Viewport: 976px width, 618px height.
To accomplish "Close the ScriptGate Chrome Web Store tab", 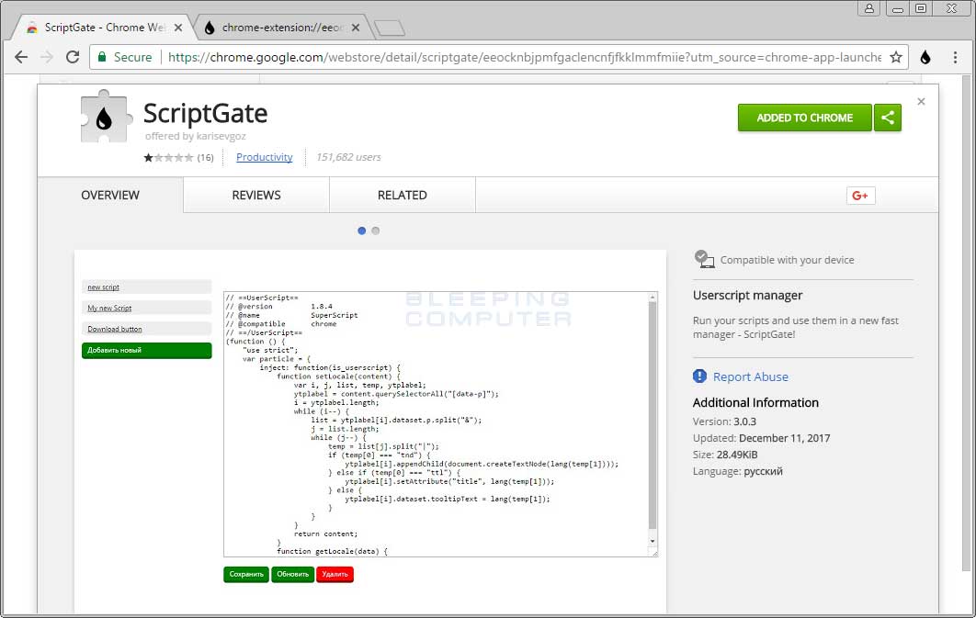I will tap(178, 28).
